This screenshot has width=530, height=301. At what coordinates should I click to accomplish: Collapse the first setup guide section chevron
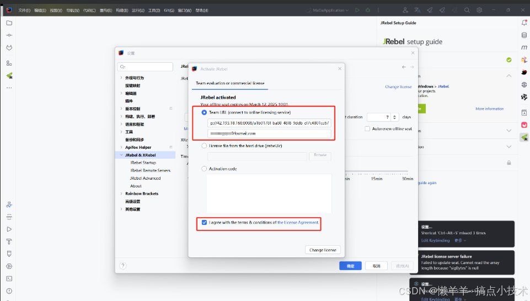pyautogui.click(x=508, y=76)
